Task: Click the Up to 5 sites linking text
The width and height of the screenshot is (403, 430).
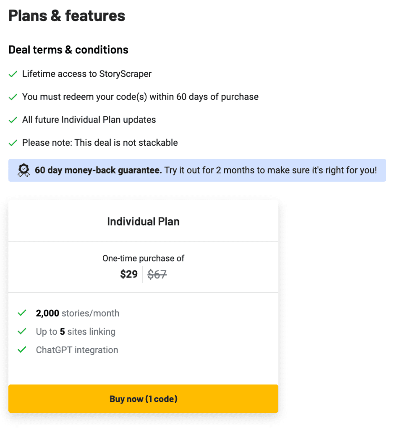Action: point(76,332)
